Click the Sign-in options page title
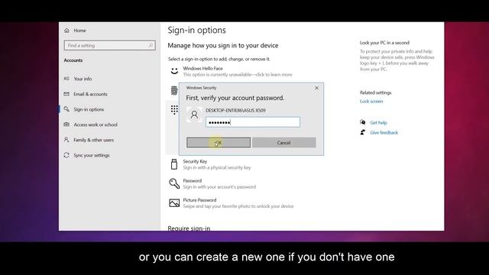 pos(197,31)
